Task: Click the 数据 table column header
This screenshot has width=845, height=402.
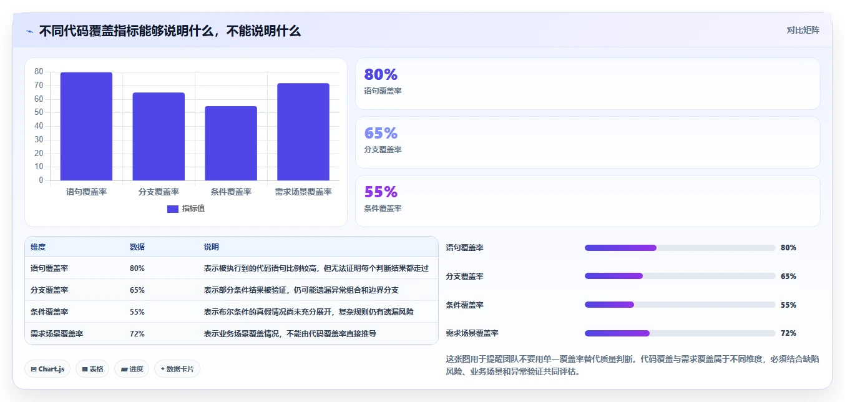Action: coord(137,247)
